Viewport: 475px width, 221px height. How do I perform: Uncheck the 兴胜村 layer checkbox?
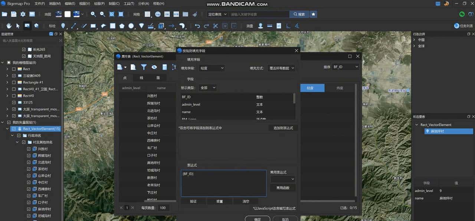pos(29,149)
